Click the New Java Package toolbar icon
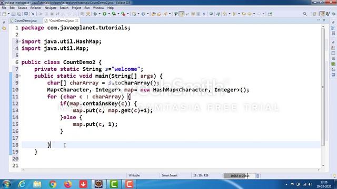Viewport: 337px width, 189px height. point(134,14)
